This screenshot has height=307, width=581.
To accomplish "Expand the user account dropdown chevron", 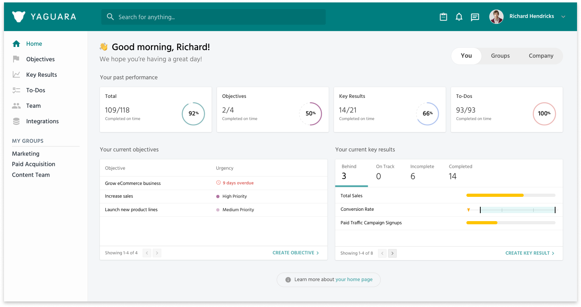I will [563, 17].
